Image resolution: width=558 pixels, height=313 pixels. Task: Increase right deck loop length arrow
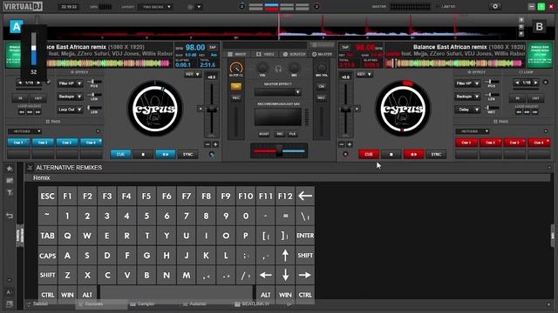pyautogui.click(x=536, y=83)
